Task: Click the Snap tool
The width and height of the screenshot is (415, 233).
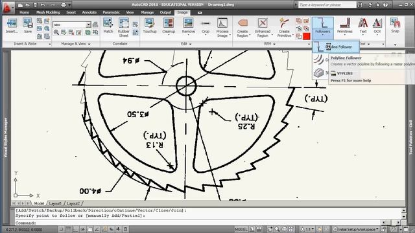Action: 395,26
